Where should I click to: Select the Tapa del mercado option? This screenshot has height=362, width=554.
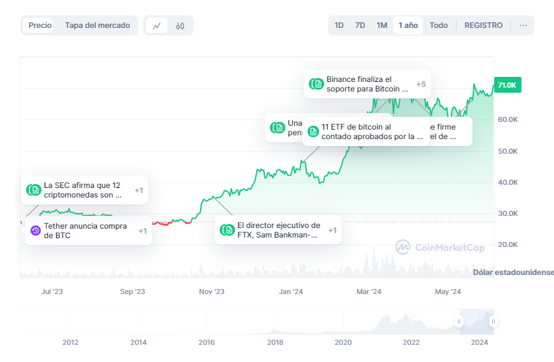(x=97, y=25)
